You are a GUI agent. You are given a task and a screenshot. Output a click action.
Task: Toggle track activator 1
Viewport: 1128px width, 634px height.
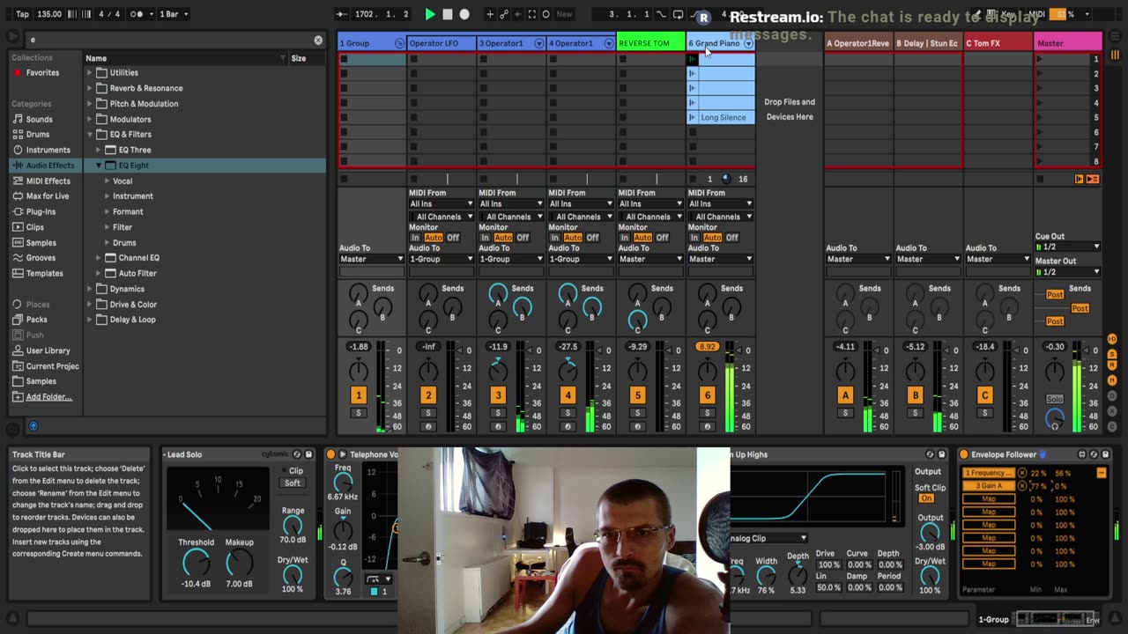coord(358,395)
